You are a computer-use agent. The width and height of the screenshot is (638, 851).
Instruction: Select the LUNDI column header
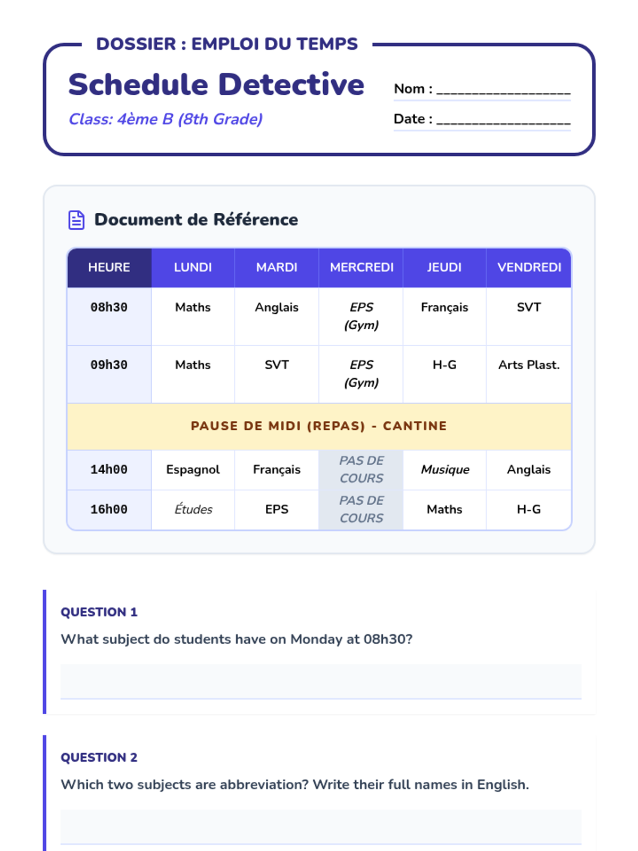pyautogui.click(x=193, y=268)
